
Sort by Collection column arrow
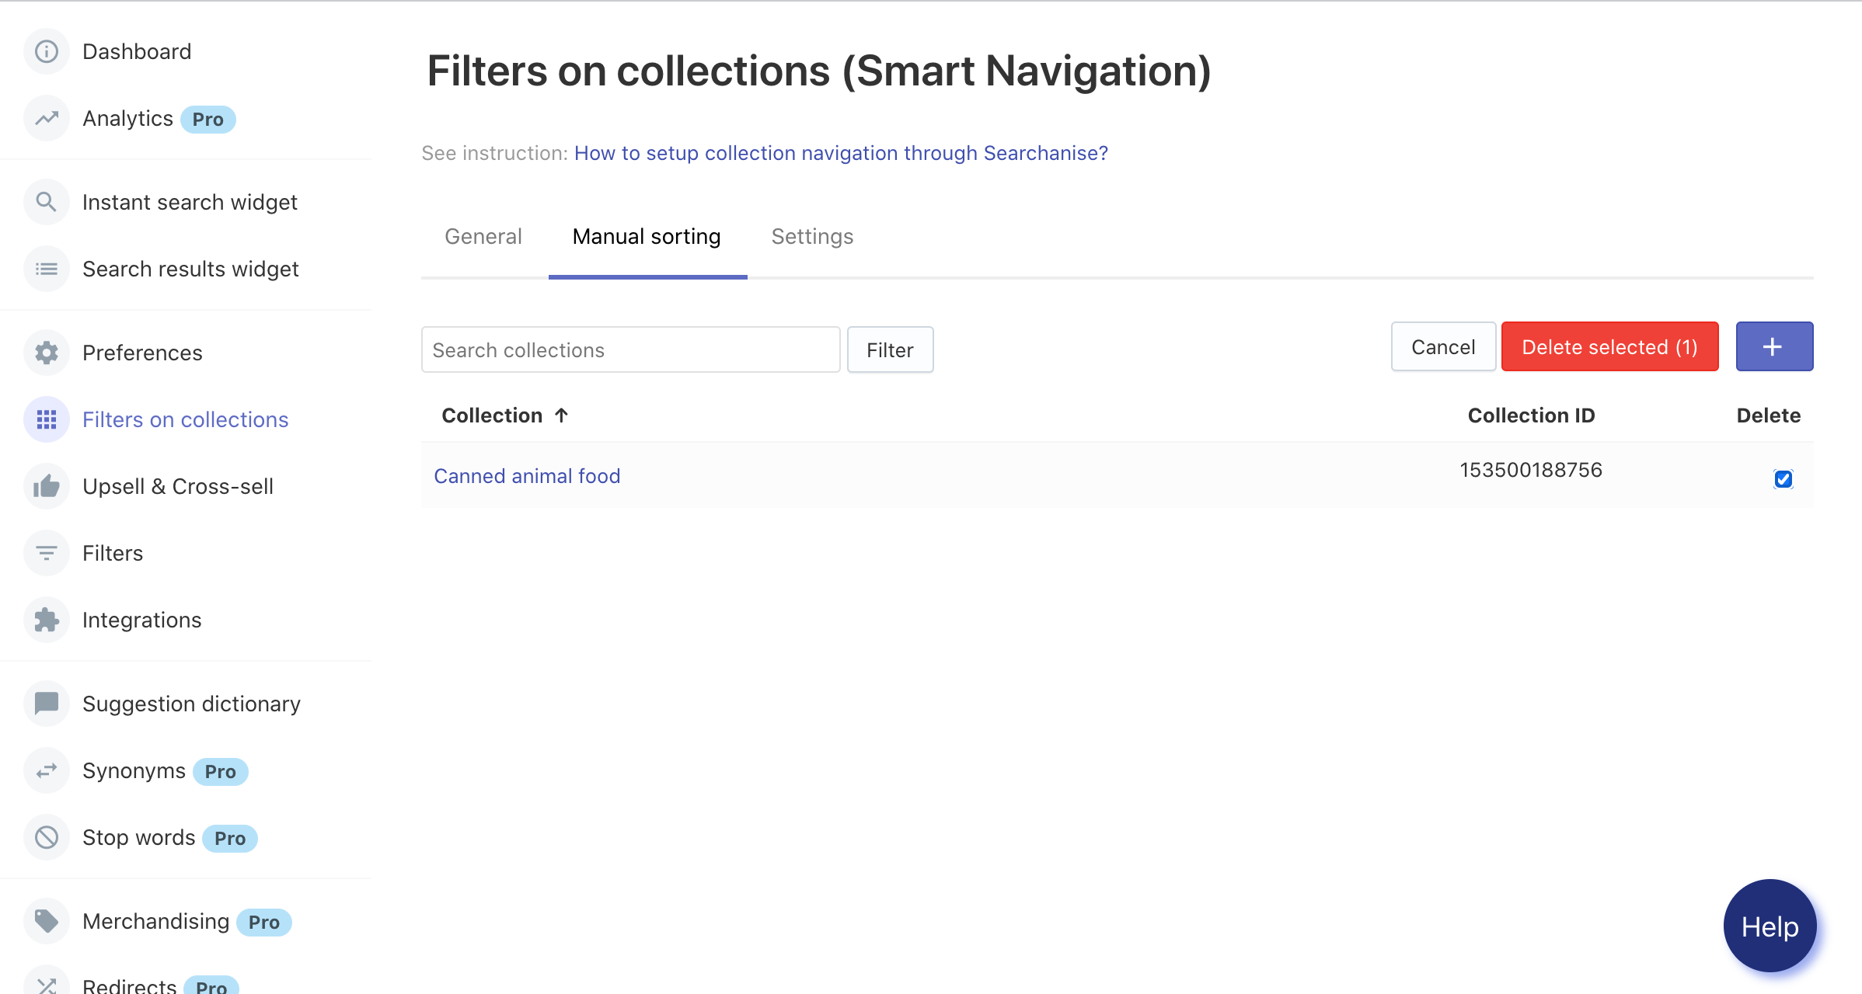pos(561,415)
